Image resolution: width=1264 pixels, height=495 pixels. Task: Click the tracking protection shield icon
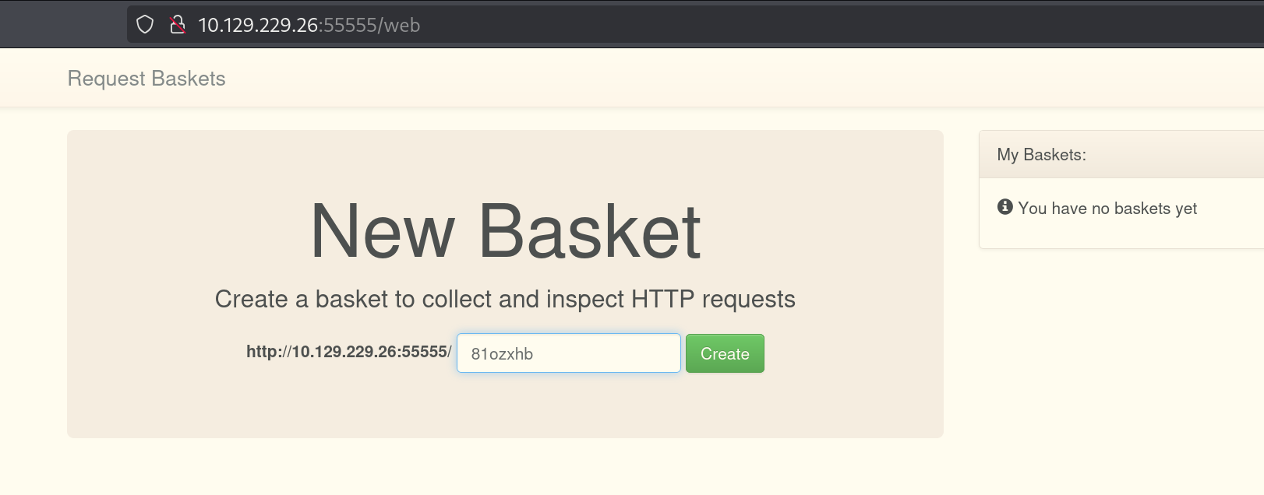[145, 25]
